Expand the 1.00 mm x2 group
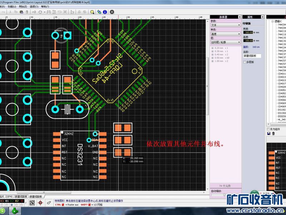This screenshot has width=286, height=215. pyautogui.click(x=212, y=61)
